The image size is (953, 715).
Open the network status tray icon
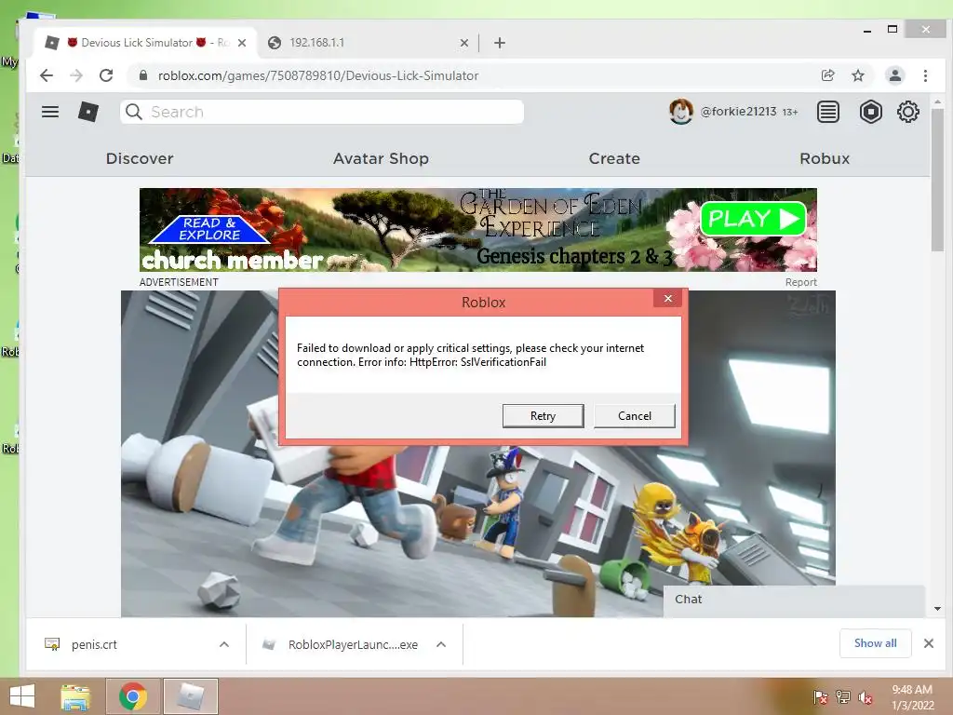pyautogui.click(x=843, y=697)
